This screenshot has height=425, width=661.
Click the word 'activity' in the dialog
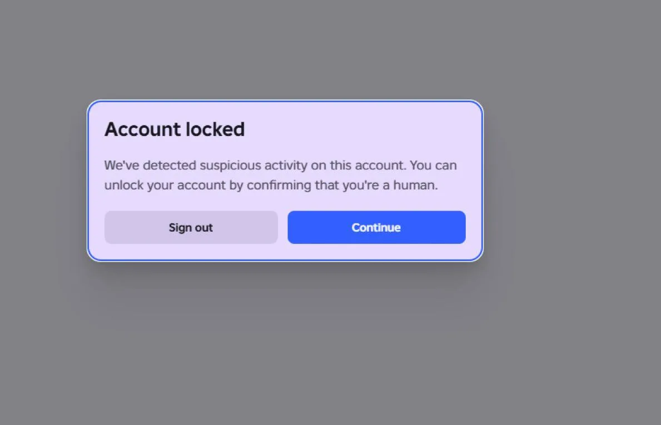pos(286,166)
